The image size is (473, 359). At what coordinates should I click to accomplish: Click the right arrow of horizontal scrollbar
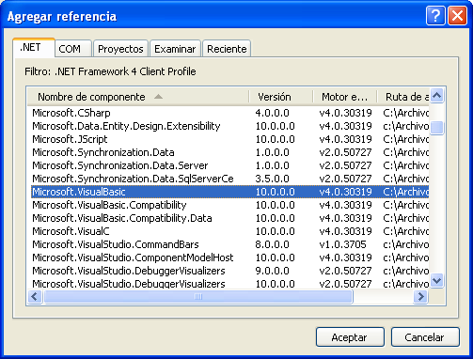(x=420, y=296)
